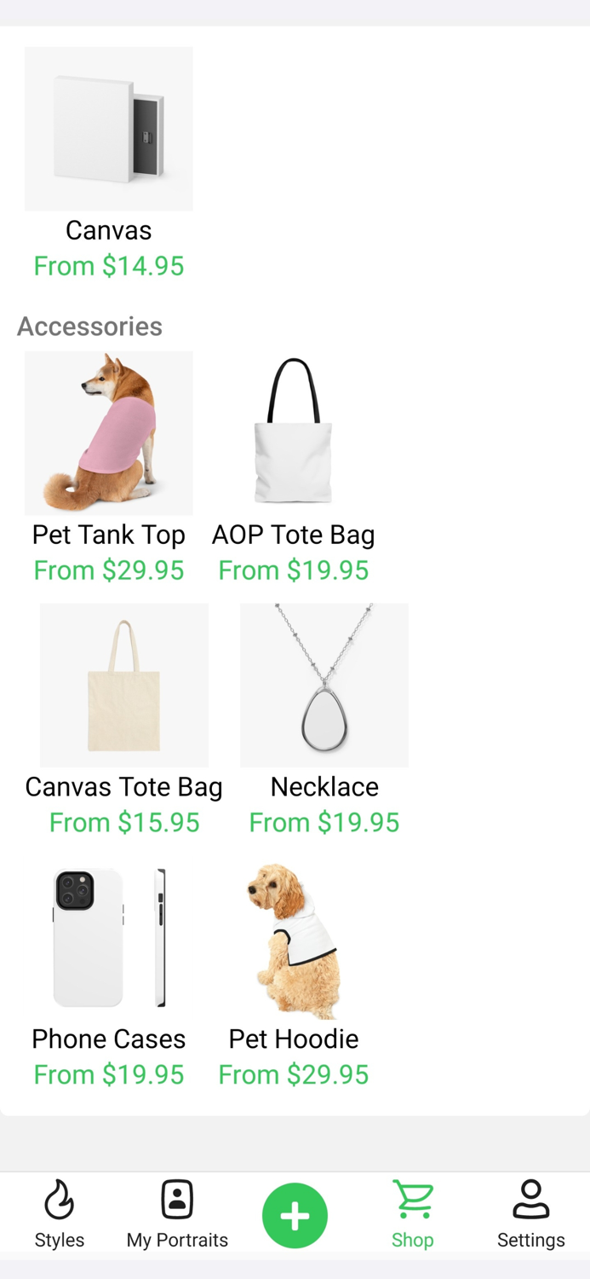
Task: Select the Pet Tank Top picture
Action: coord(109,433)
